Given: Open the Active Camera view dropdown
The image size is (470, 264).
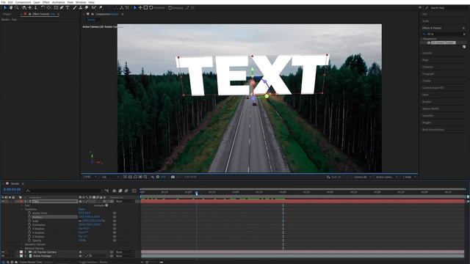Looking at the screenshot, I should (386, 177).
